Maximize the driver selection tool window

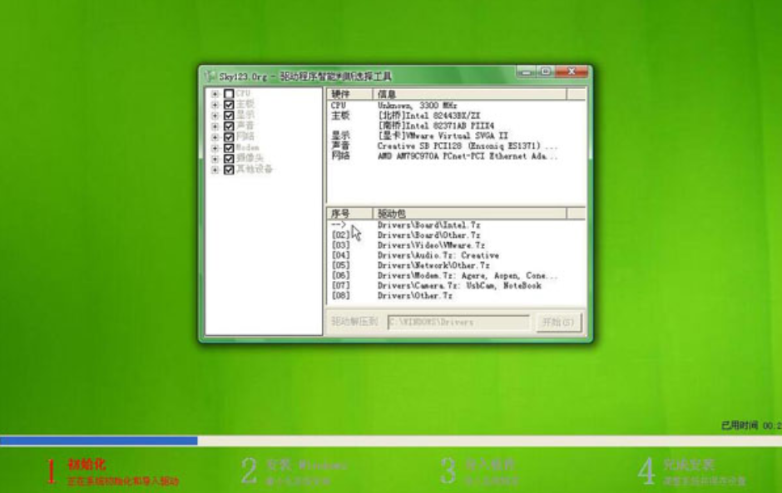click(x=545, y=73)
